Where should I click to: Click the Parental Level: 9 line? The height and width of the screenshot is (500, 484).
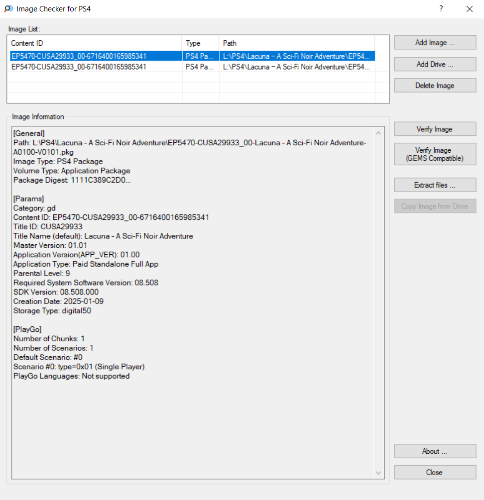point(42,273)
